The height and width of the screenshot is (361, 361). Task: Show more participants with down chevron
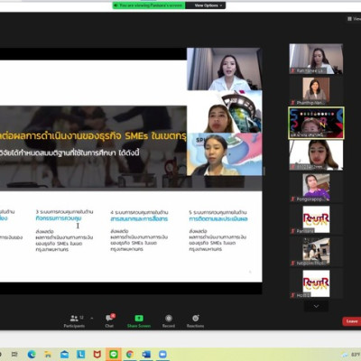[x=316, y=306]
